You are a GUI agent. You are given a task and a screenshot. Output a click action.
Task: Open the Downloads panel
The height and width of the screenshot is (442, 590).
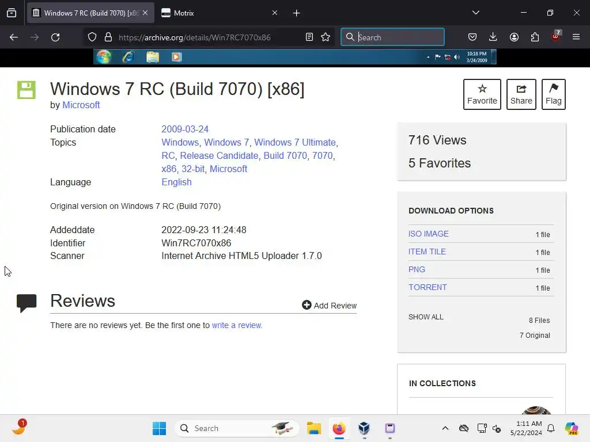(493, 37)
